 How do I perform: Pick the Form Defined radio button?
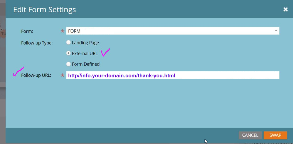point(68,64)
